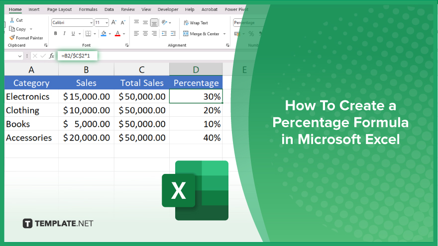Apply fill color bucket

104,33
